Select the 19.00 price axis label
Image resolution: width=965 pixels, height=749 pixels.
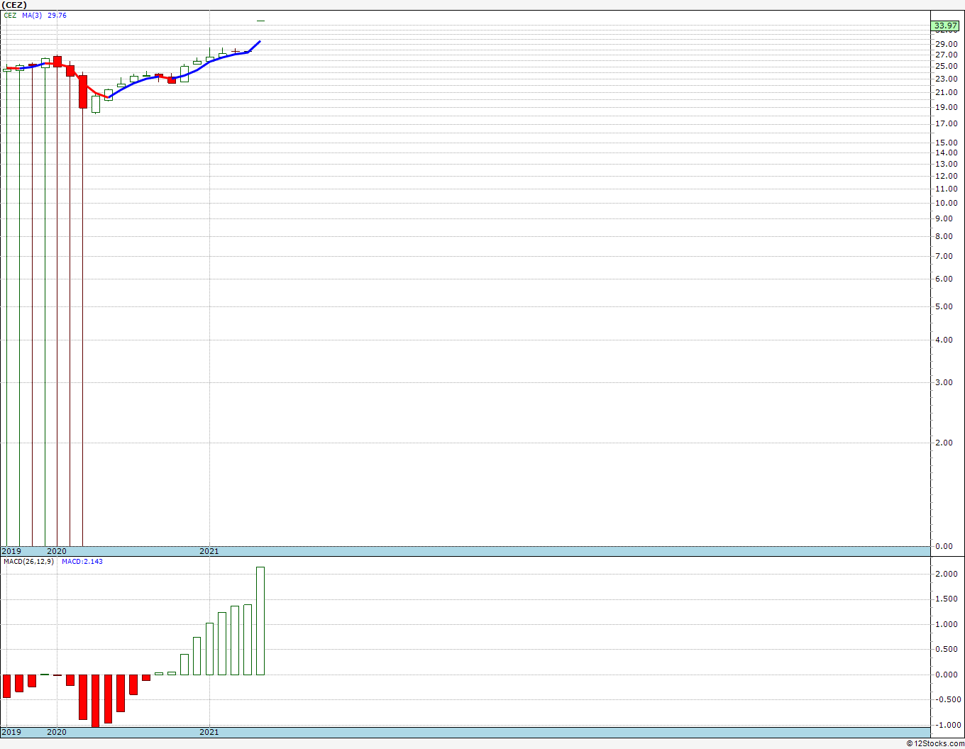947,108
